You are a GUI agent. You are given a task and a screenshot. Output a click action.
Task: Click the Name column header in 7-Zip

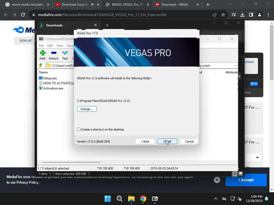coord(43,72)
